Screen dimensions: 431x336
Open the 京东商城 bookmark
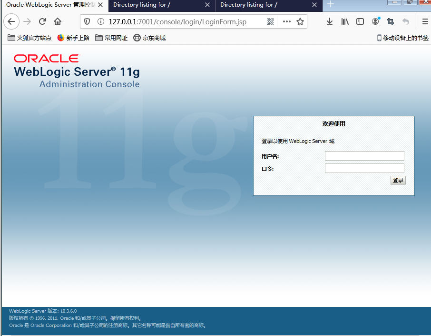click(x=149, y=38)
